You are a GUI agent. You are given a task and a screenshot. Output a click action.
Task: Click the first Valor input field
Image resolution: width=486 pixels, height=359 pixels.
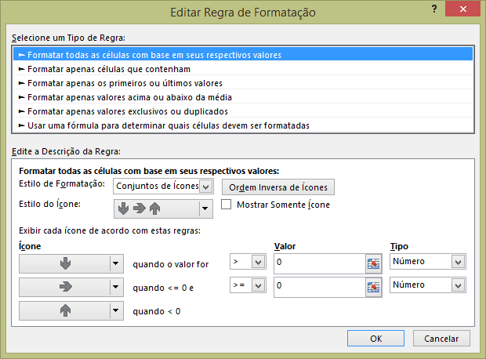[320, 263]
